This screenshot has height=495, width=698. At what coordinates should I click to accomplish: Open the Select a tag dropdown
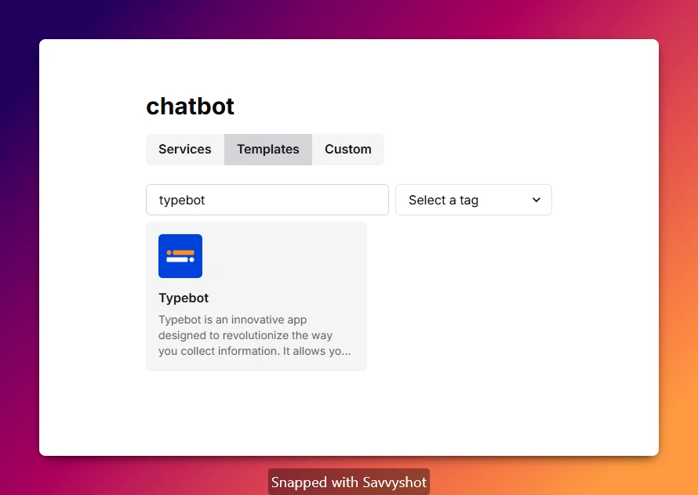click(x=473, y=200)
